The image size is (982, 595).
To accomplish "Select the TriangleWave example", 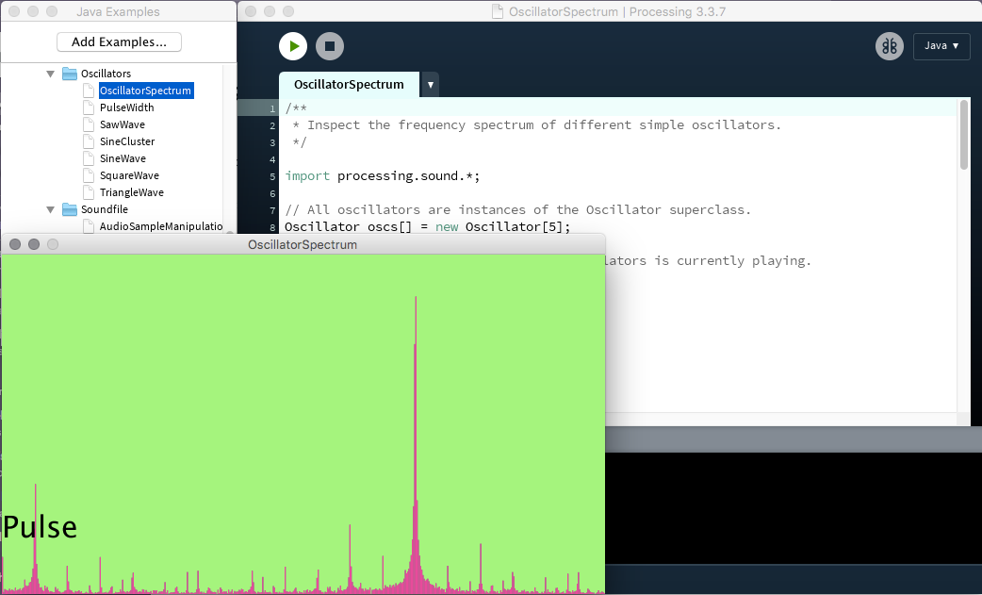I will point(132,192).
